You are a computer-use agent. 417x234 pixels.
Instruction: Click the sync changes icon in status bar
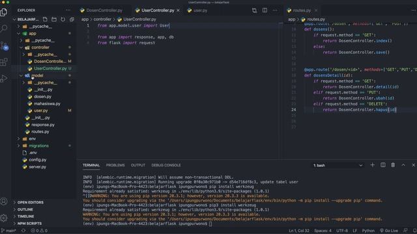(x=23, y=231)
